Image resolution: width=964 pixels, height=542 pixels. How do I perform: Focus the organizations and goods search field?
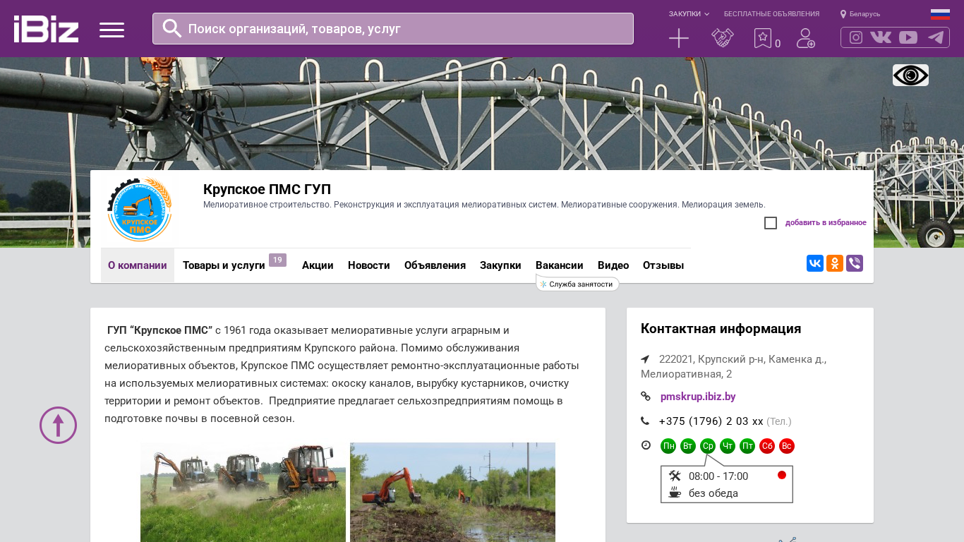pos(393,28)
